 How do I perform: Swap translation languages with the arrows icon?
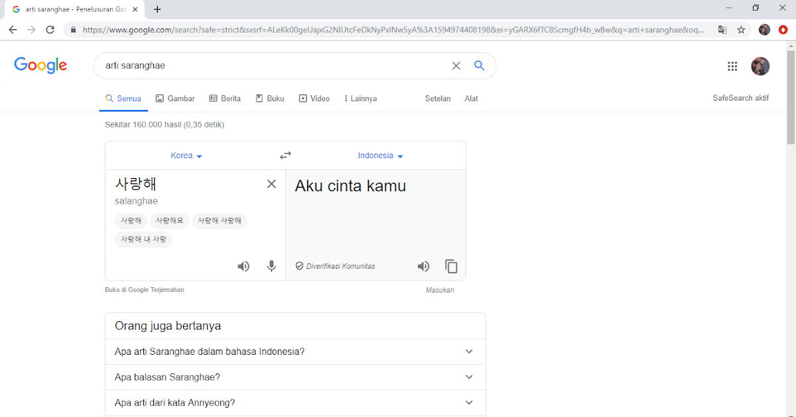click(285, 156)
